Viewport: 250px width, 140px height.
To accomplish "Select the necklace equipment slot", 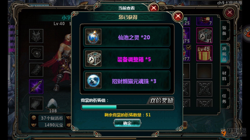I will pos(36,53).
